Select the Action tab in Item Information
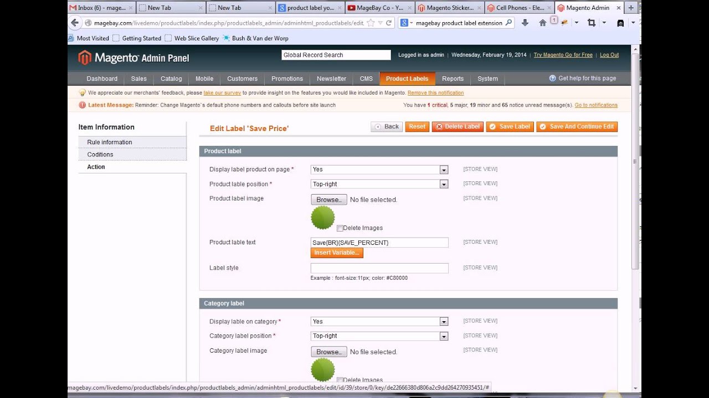 pyautogui.click(x=132, y=167)
